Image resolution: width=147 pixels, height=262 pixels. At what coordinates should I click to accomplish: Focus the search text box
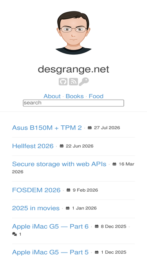click(74, 103)
